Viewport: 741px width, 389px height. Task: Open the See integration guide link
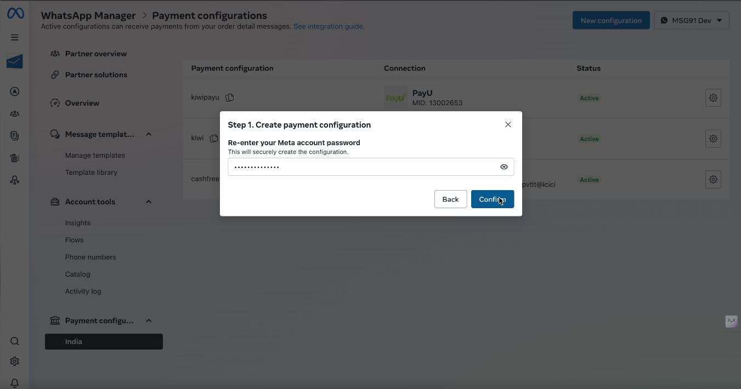pos(329,26)
